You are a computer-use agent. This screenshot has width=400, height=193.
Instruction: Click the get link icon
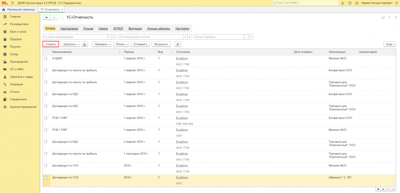383,17
